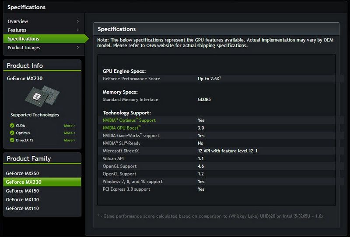The width and height of the screenshot is (350, 237).
Task: Click the green DirectX 12 checkmark icon
Action: point(12,140)
